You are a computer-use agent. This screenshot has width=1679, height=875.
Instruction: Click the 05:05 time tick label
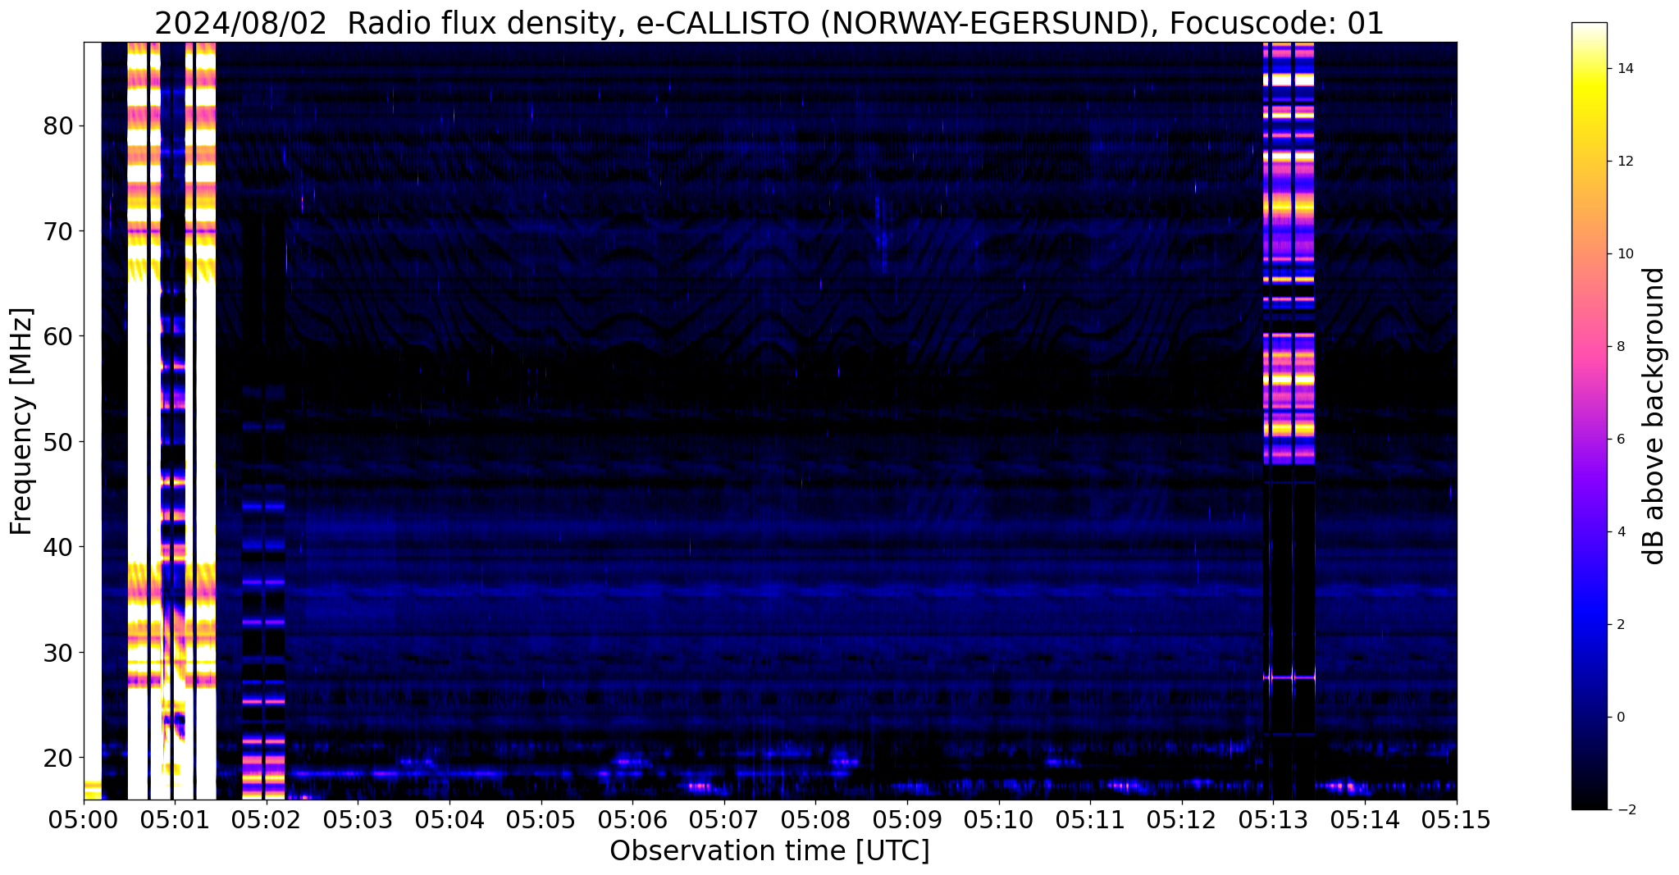pyautogui.click(x=541, y=819)
